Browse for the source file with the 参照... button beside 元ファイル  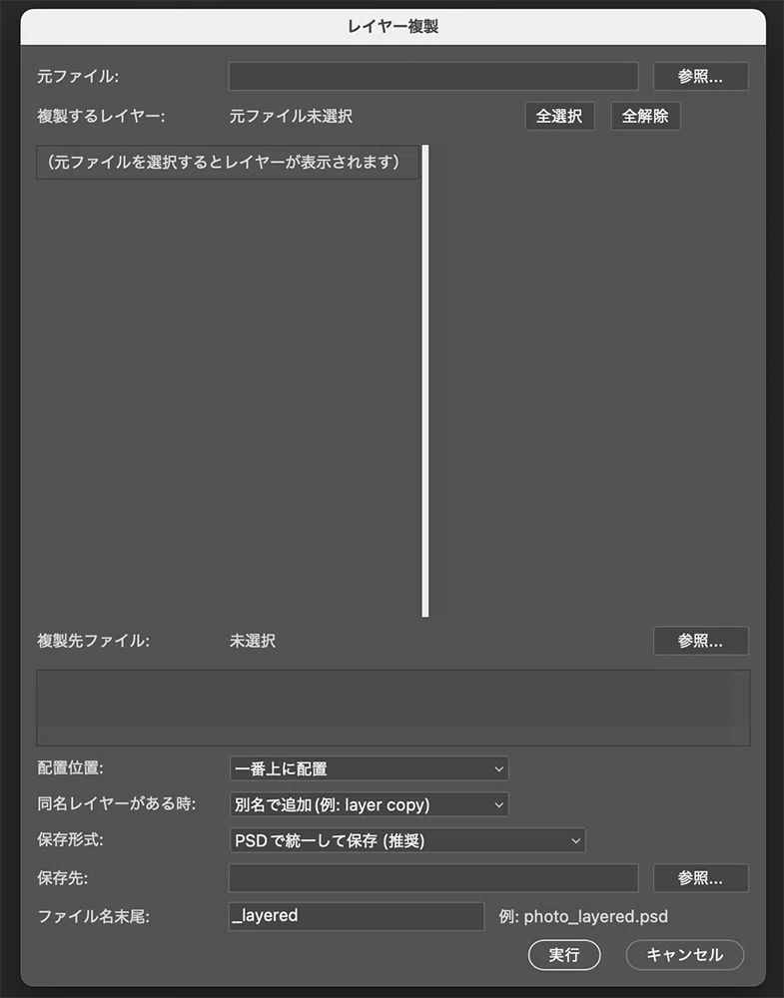(700, 77)
